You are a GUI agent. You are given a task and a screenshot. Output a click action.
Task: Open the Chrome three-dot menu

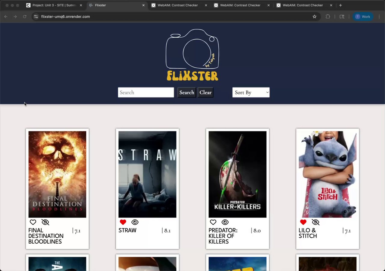pos(380,17)
